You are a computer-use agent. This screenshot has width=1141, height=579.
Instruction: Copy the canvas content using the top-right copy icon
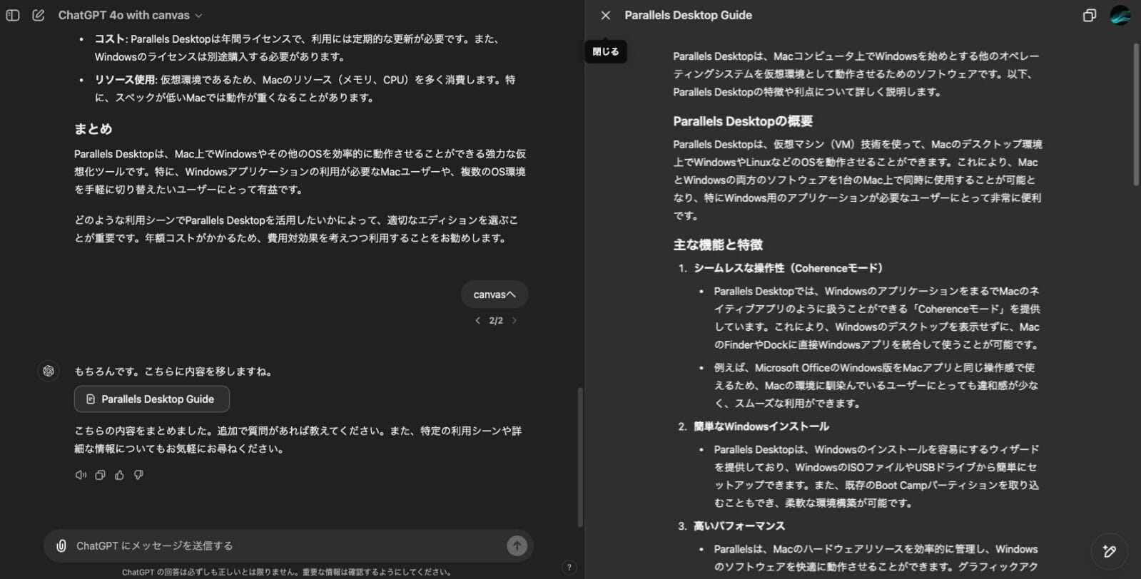(x=1089, y=15)
